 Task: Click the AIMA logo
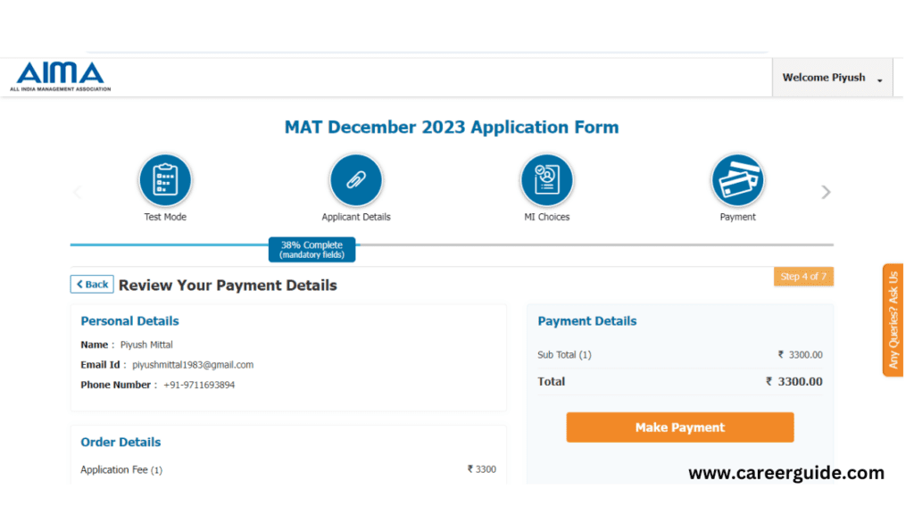coord(61,78)
